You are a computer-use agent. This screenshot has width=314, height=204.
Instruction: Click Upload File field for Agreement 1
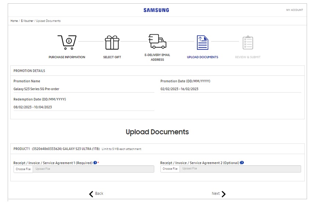[94, 169]
